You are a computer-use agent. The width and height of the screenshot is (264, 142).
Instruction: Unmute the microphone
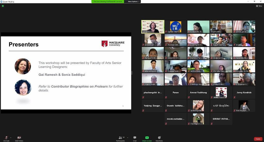6,138
